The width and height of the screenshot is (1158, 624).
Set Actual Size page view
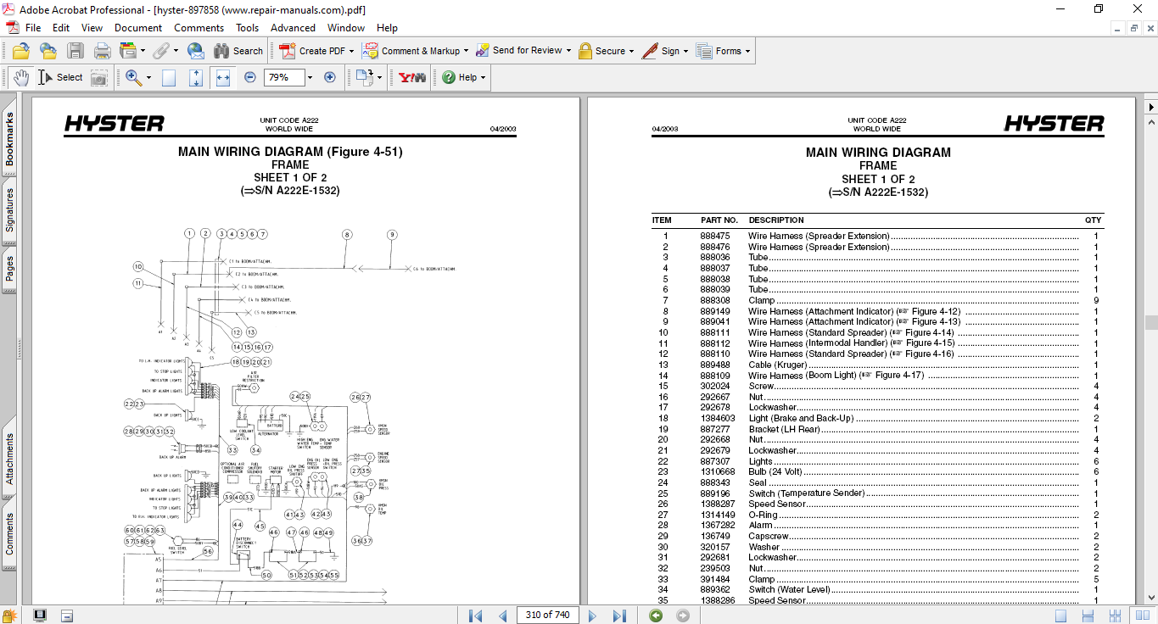[x=169, y=77]
